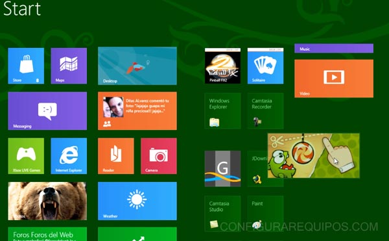Open the Paint tile
The width and height of the screenshot is (389, 241).
pyautogui.click(x=265, y=214)
